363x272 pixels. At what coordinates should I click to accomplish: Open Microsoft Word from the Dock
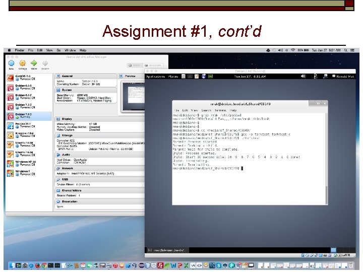click(173, 265)
